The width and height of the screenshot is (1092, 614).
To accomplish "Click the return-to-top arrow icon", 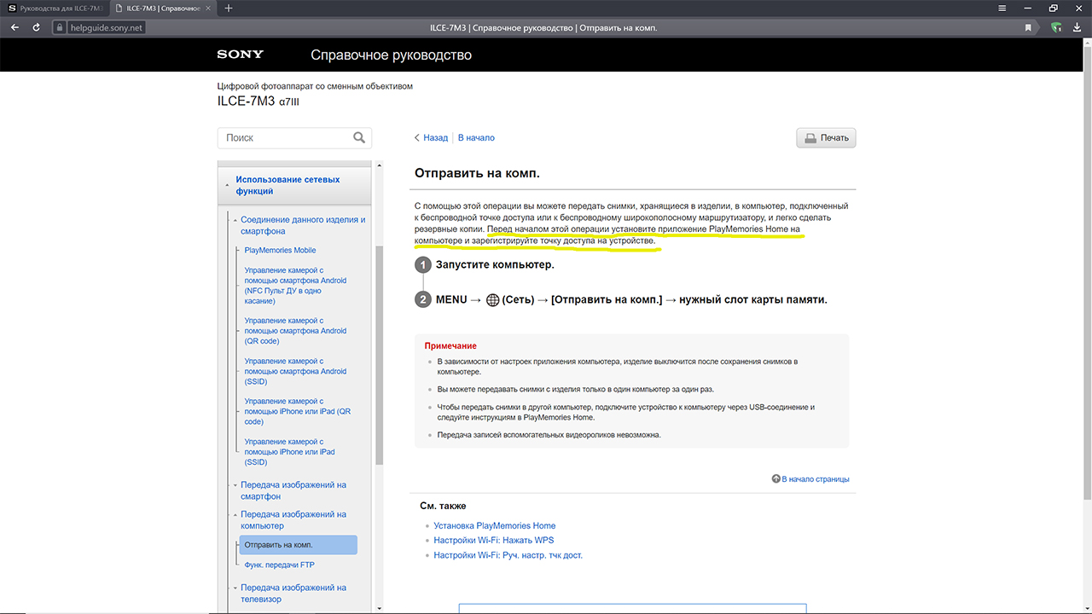I will (x=776, y=479).
